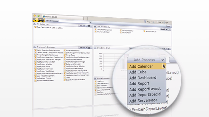Open the Small size dropdown in Framework Processes
The height and width of the screenshot is (117, 209).
[x=86, y=48]
